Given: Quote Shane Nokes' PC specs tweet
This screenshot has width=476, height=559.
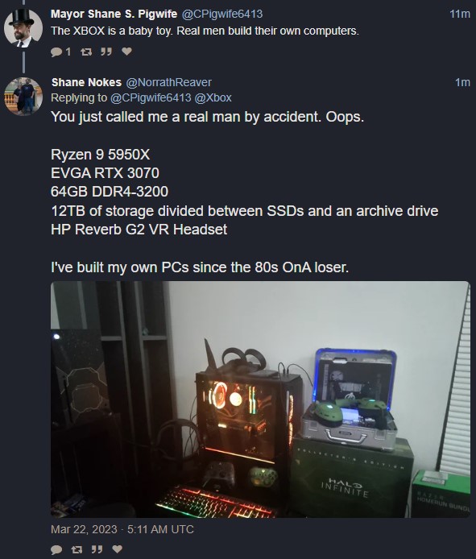Looking at the screenshot, I should [x=97, y=549].
